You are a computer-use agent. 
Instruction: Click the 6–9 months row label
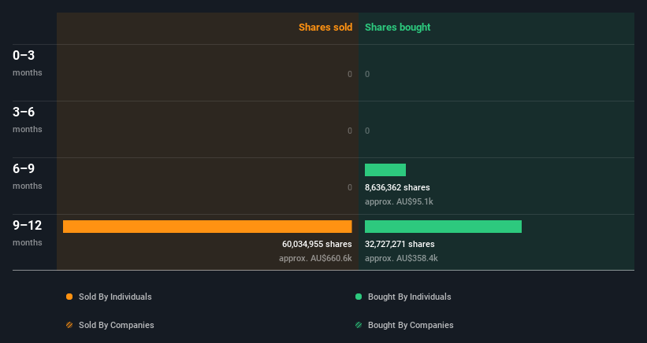[x=28, y=177]
